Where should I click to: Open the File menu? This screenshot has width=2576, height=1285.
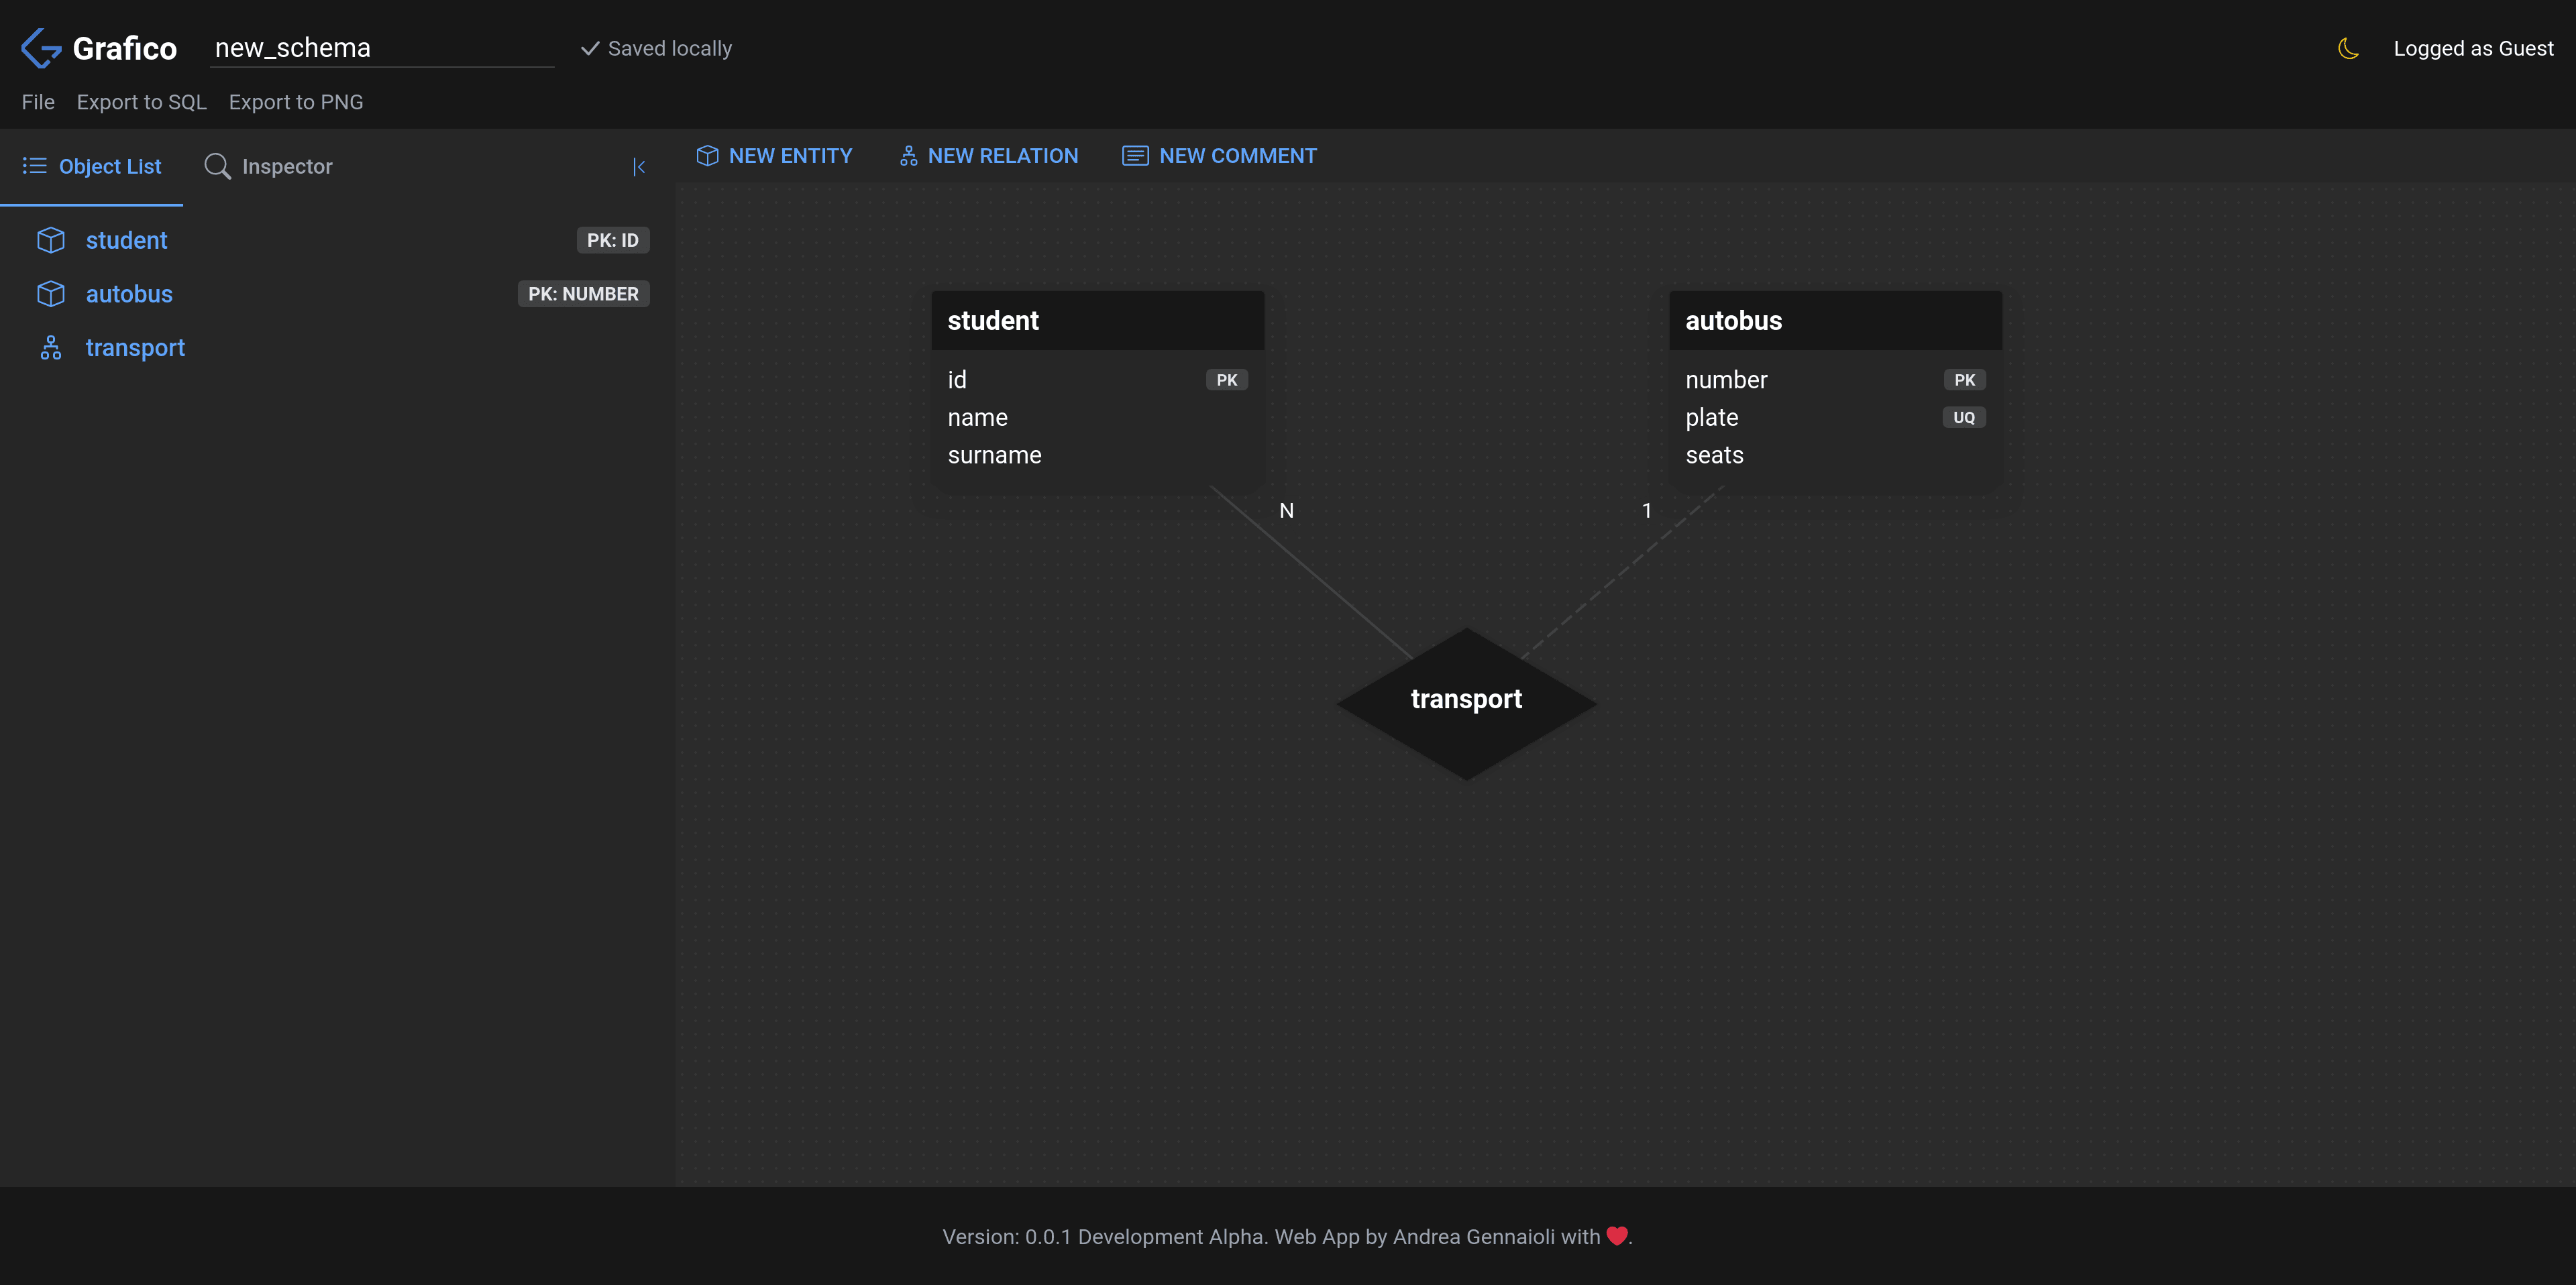38,101
